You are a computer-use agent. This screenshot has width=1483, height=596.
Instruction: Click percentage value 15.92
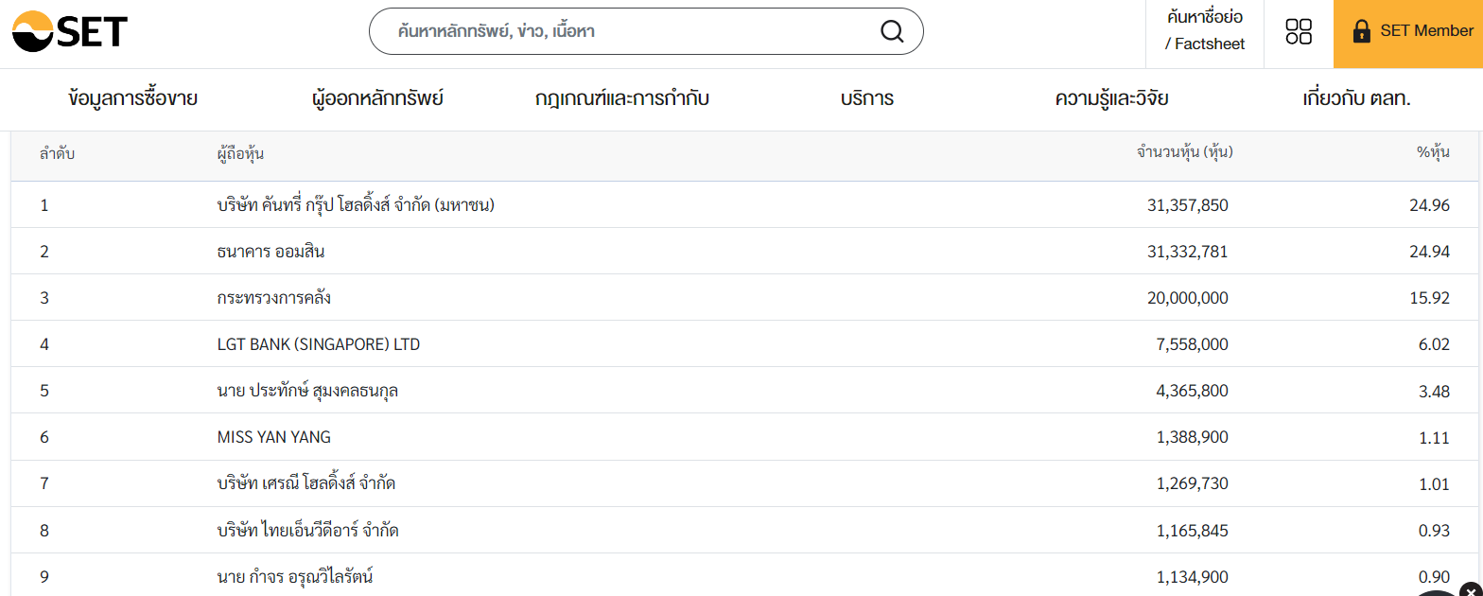tap(1430, 298)
